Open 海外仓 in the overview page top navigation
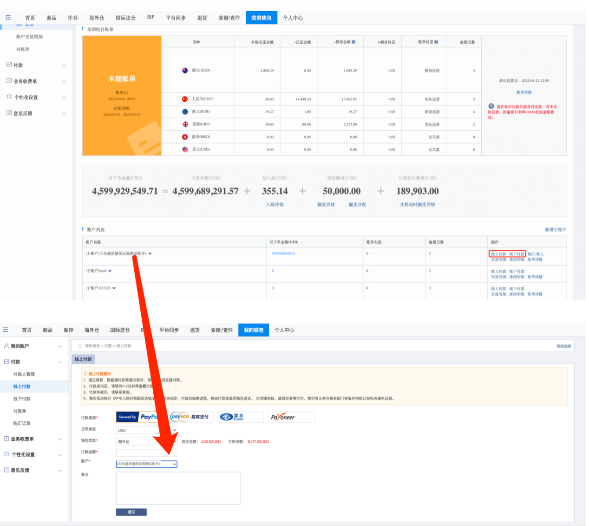Viewport: 589px width, 526px height. pyautogui.click(x=97, y=18)
